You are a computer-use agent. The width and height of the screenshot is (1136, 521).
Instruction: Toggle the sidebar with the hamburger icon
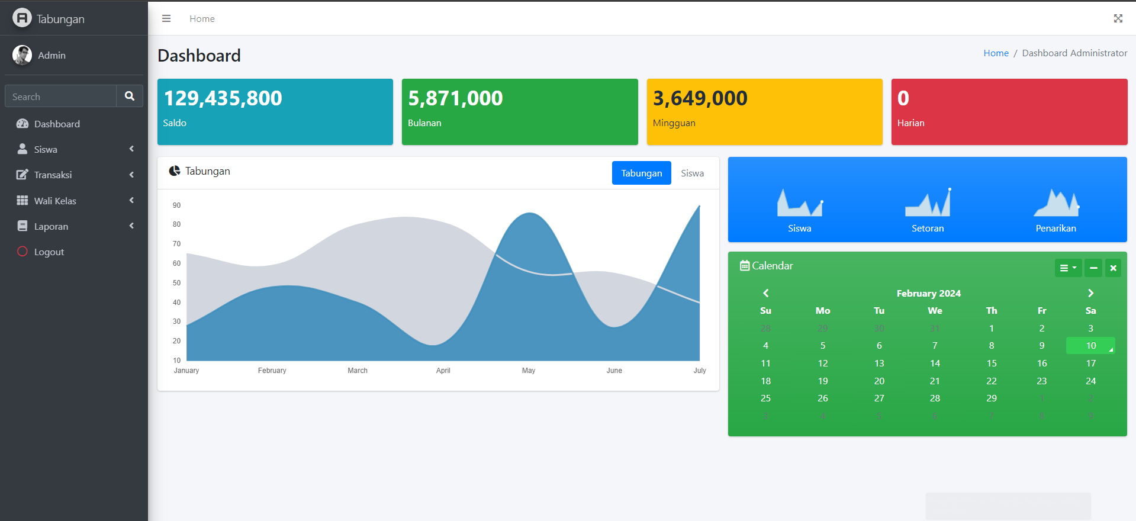[166, 18]
